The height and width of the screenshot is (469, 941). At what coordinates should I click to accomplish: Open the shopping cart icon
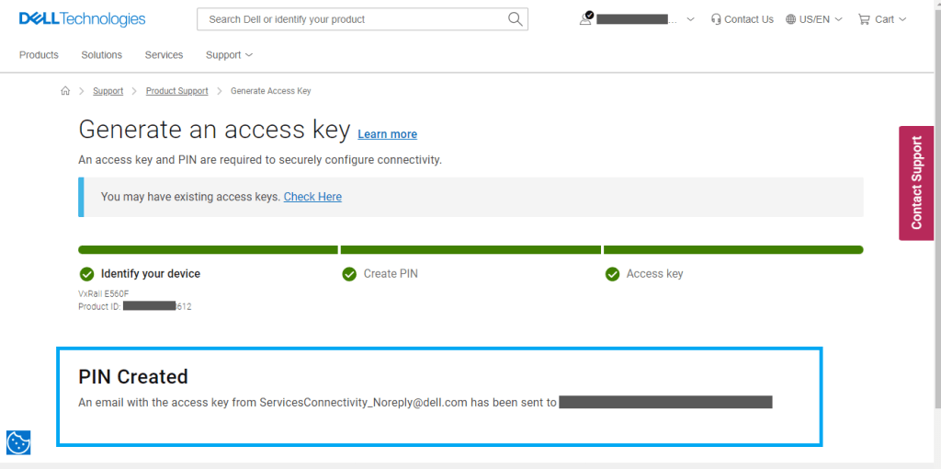(x=864, y=19)
